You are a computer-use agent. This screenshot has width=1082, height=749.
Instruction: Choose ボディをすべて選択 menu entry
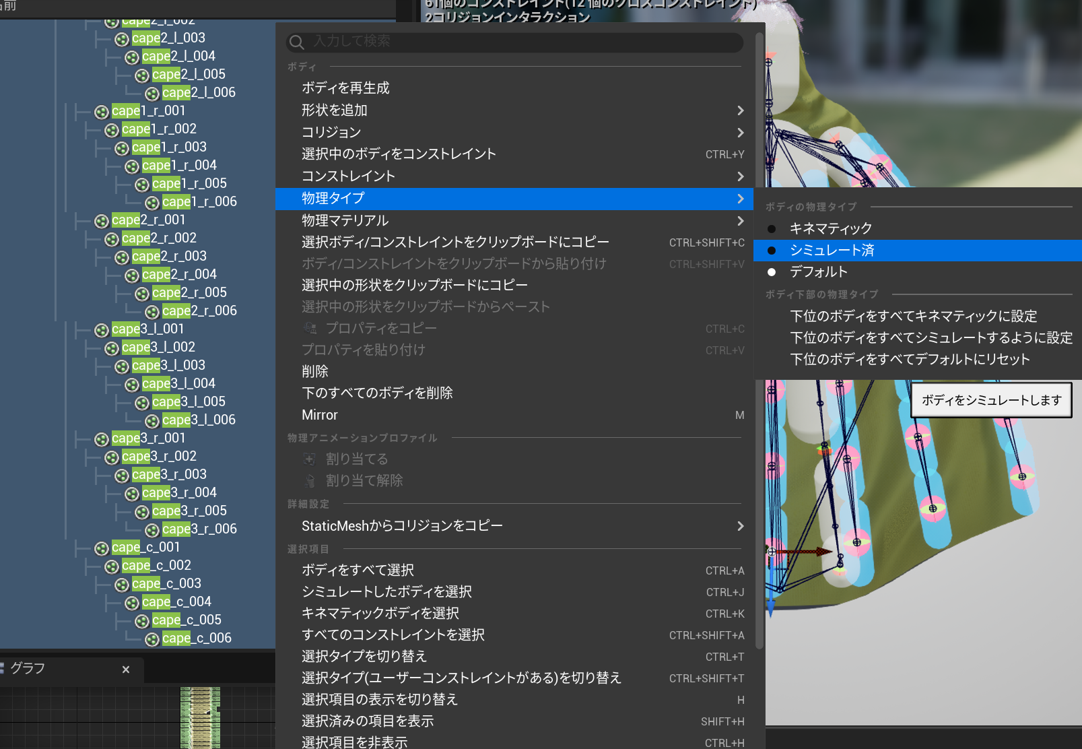click(514, 570)
